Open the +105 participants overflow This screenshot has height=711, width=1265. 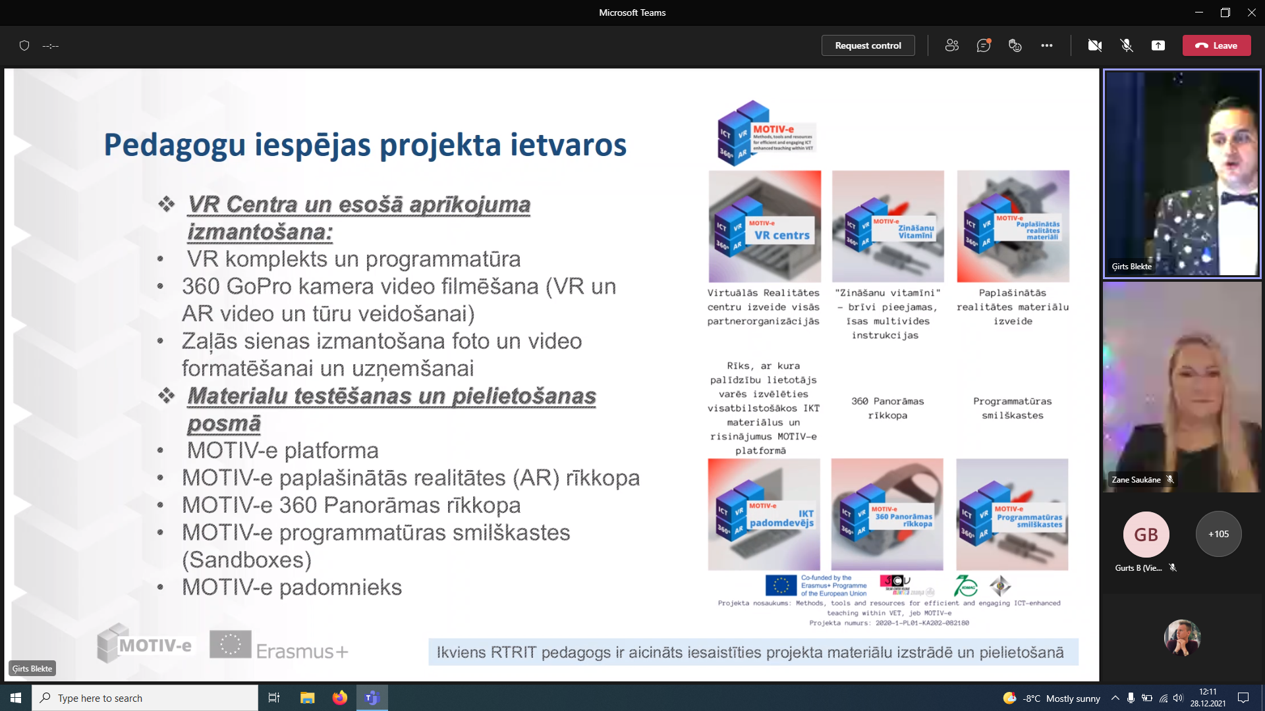click(x=1218, y=534)
